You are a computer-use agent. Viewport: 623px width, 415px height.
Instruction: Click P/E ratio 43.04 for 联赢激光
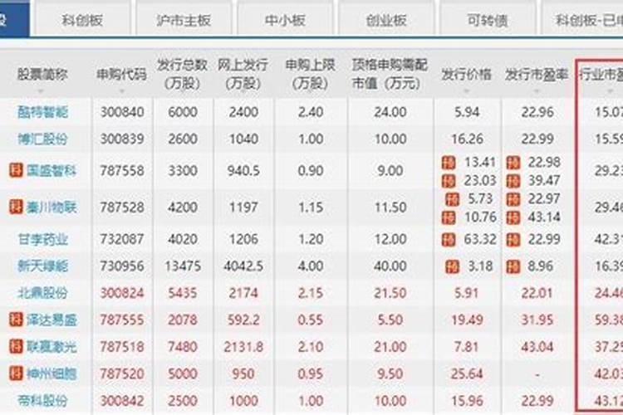537,347
